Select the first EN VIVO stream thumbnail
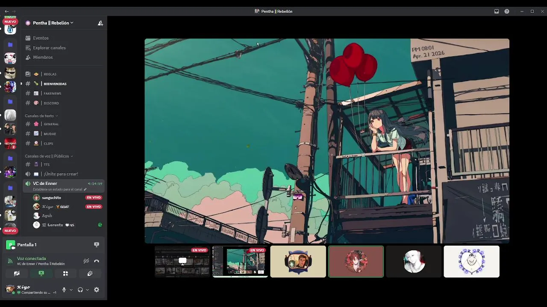The image size is (547, 307). (x=182, y=261)
